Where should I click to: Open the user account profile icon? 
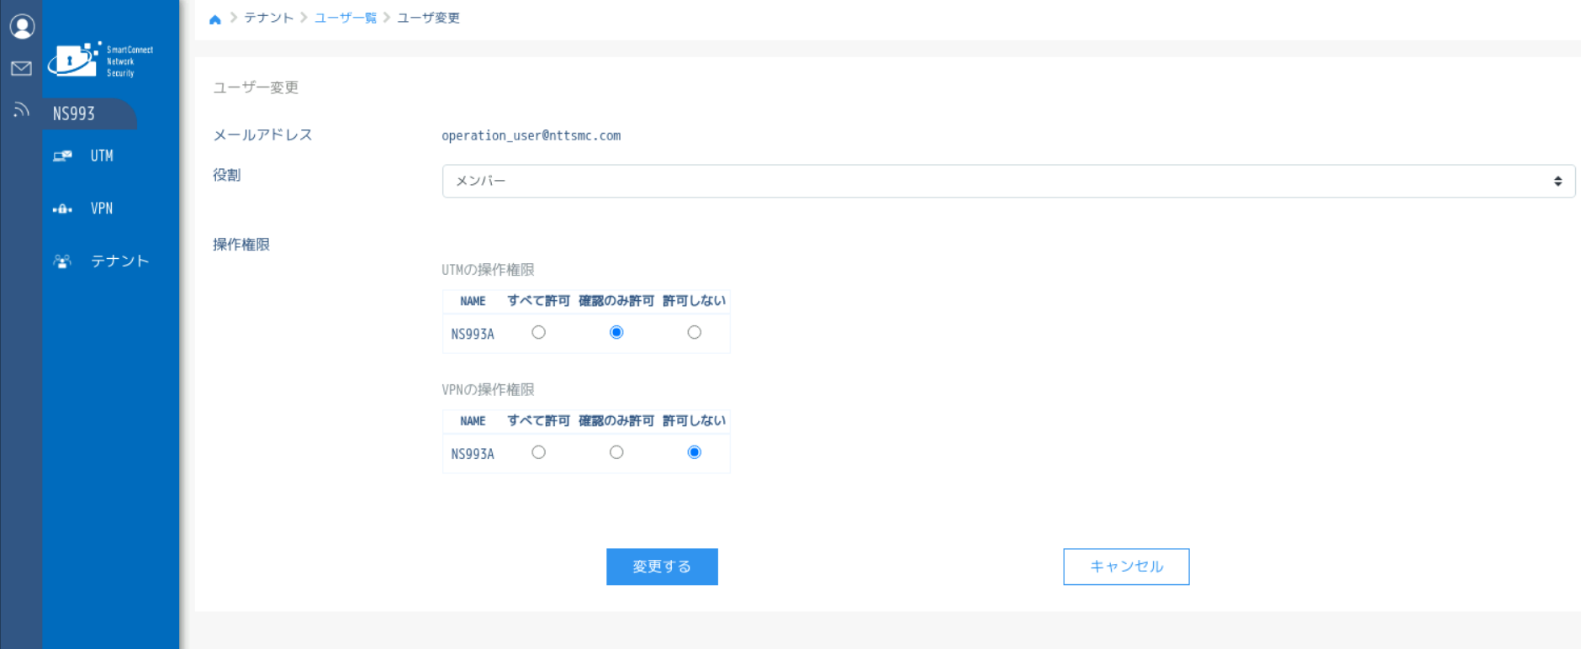point(22,27)
